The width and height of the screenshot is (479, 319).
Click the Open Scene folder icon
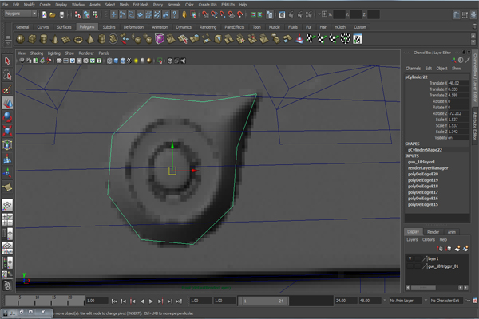[x=53, y=14]
